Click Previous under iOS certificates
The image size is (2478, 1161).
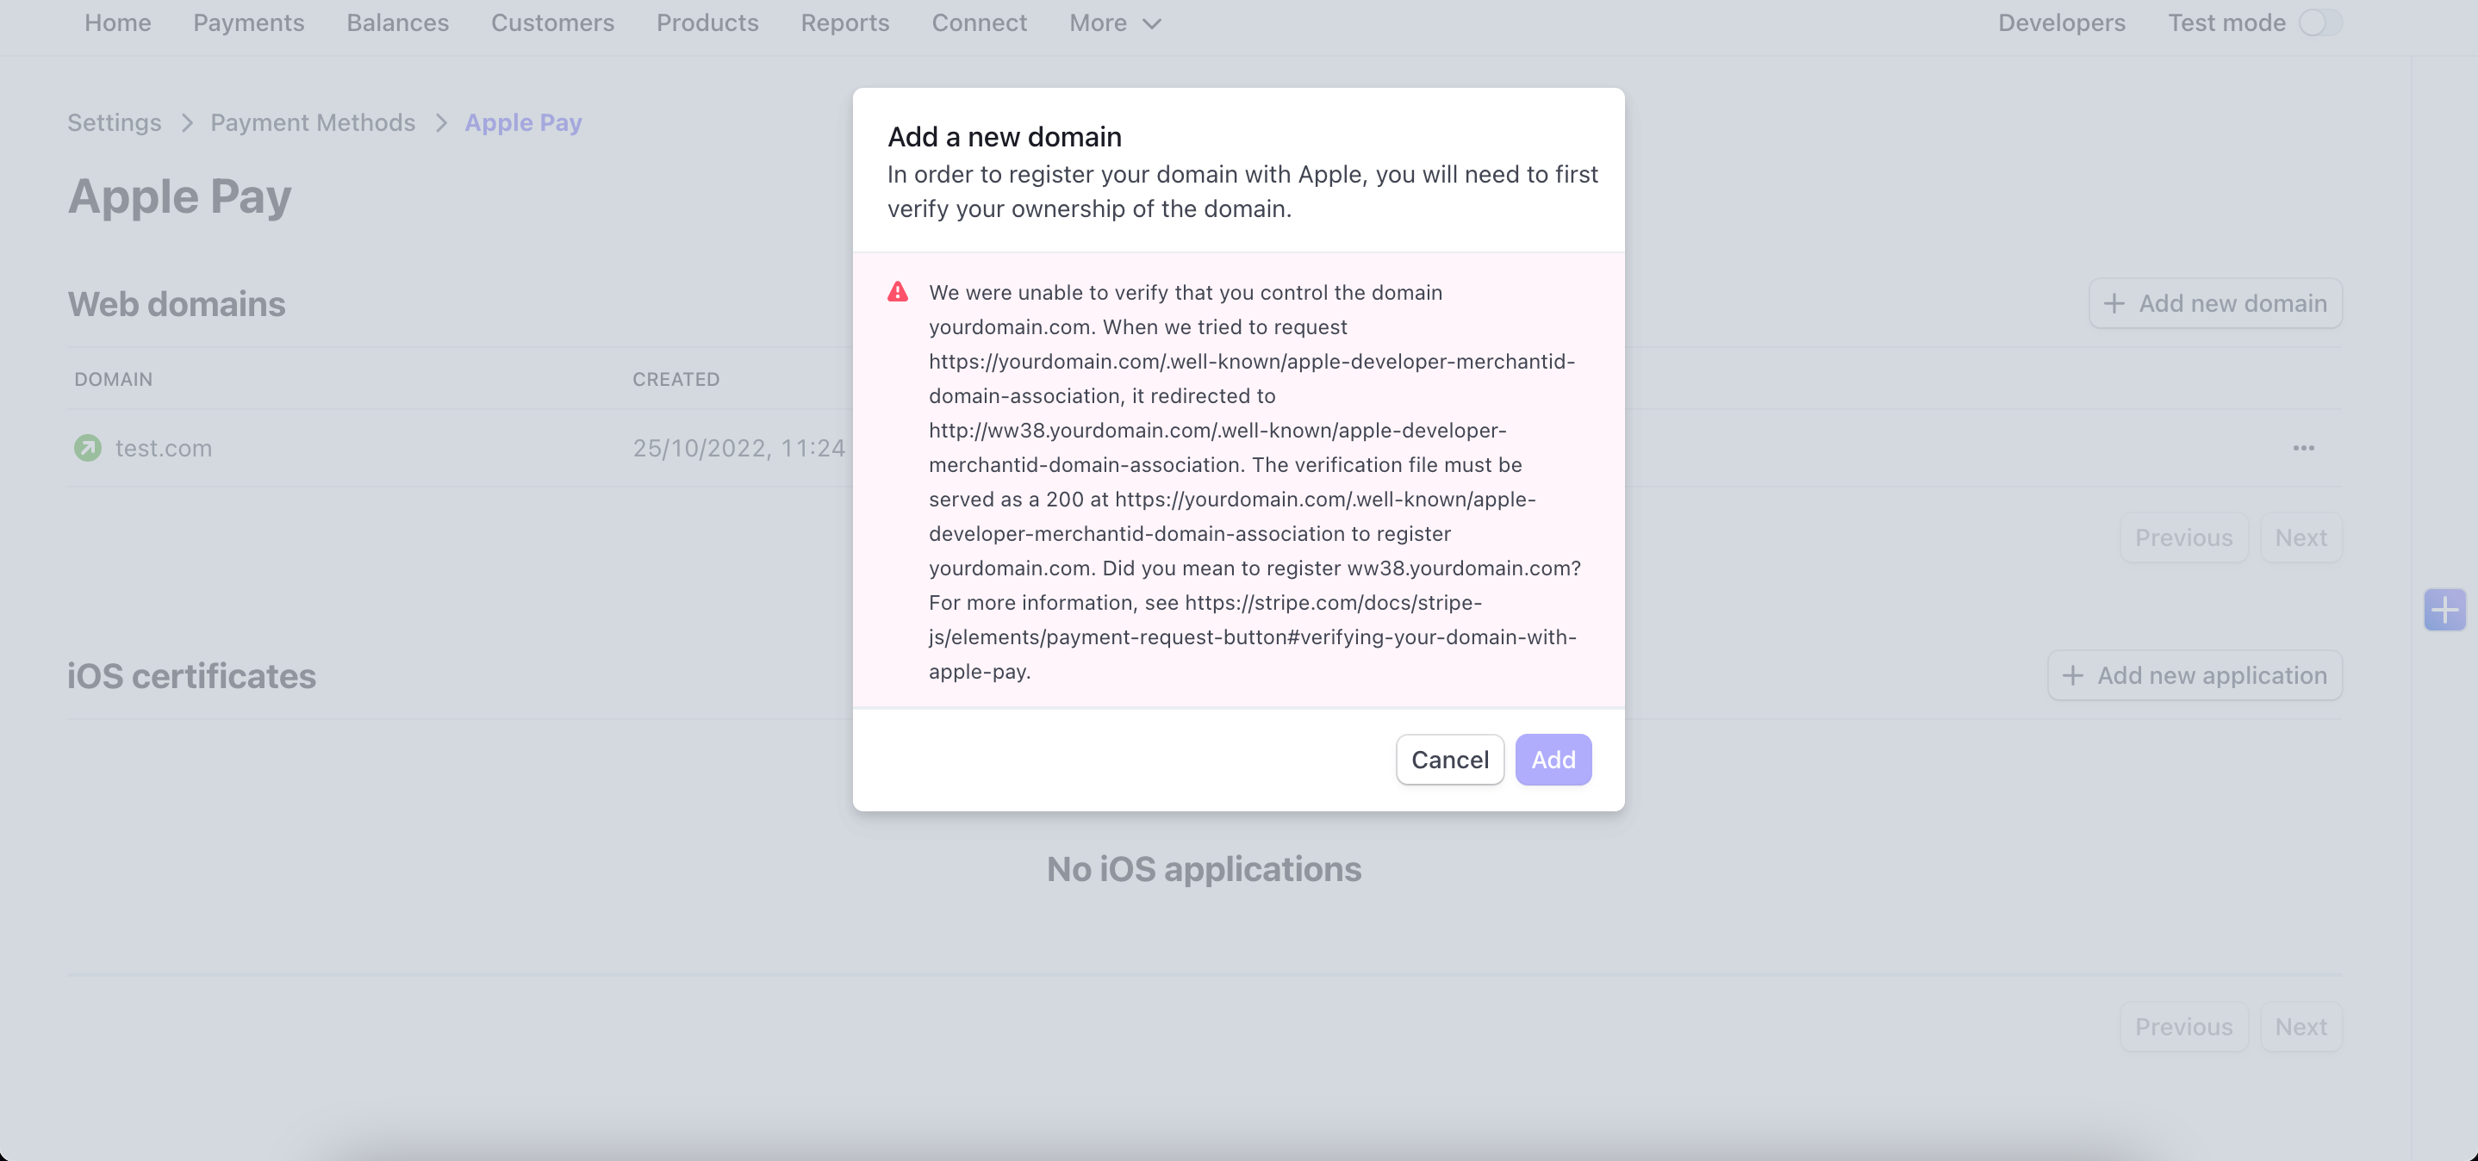(x=2183, y=1027)
